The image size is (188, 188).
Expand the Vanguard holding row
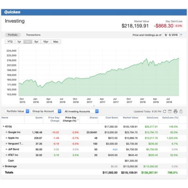[x=7, y=143]
